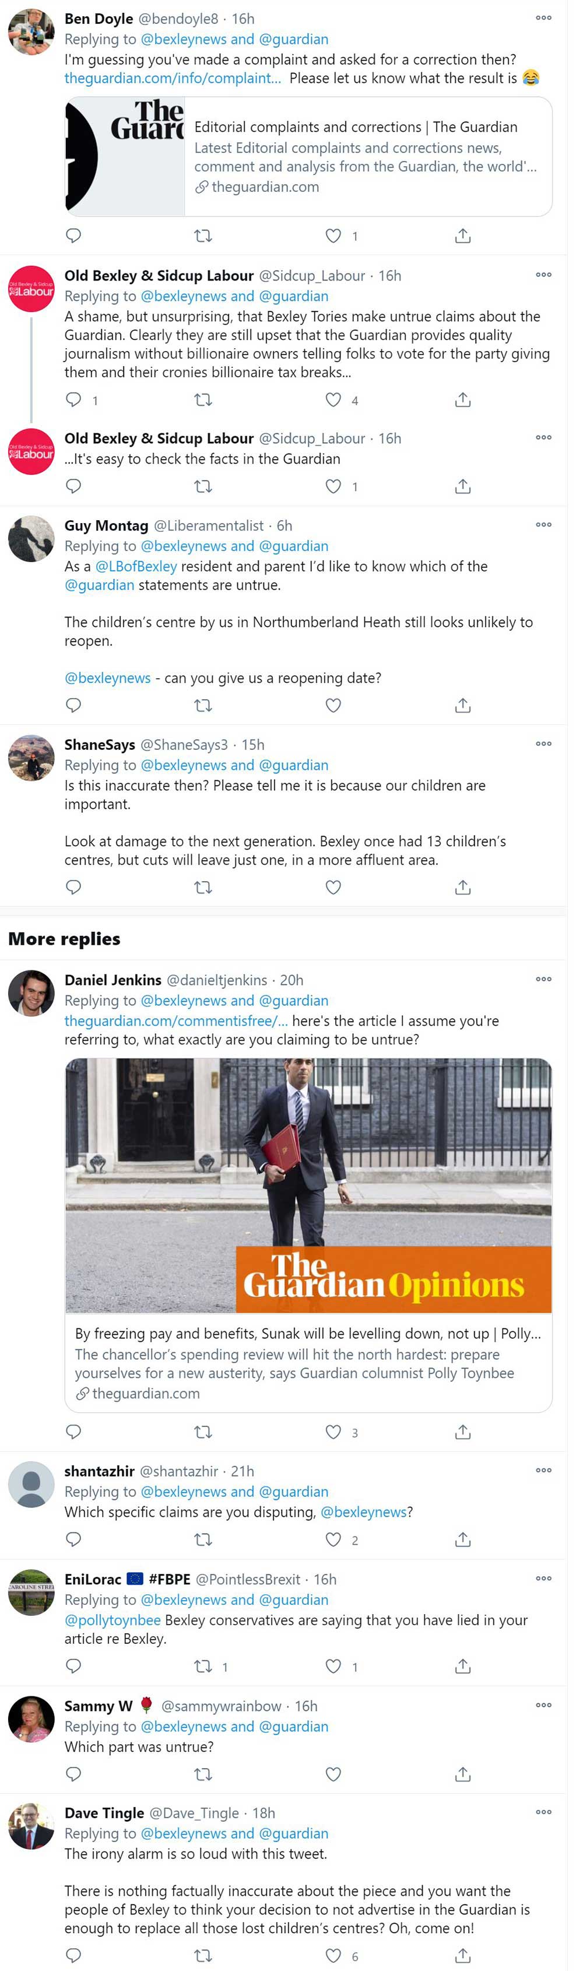Screen dimensions: 583x1971
Task: Open Old Bexley & Sidcup Labour profile name
Action: pyautogui.click(x=159, y=275)
